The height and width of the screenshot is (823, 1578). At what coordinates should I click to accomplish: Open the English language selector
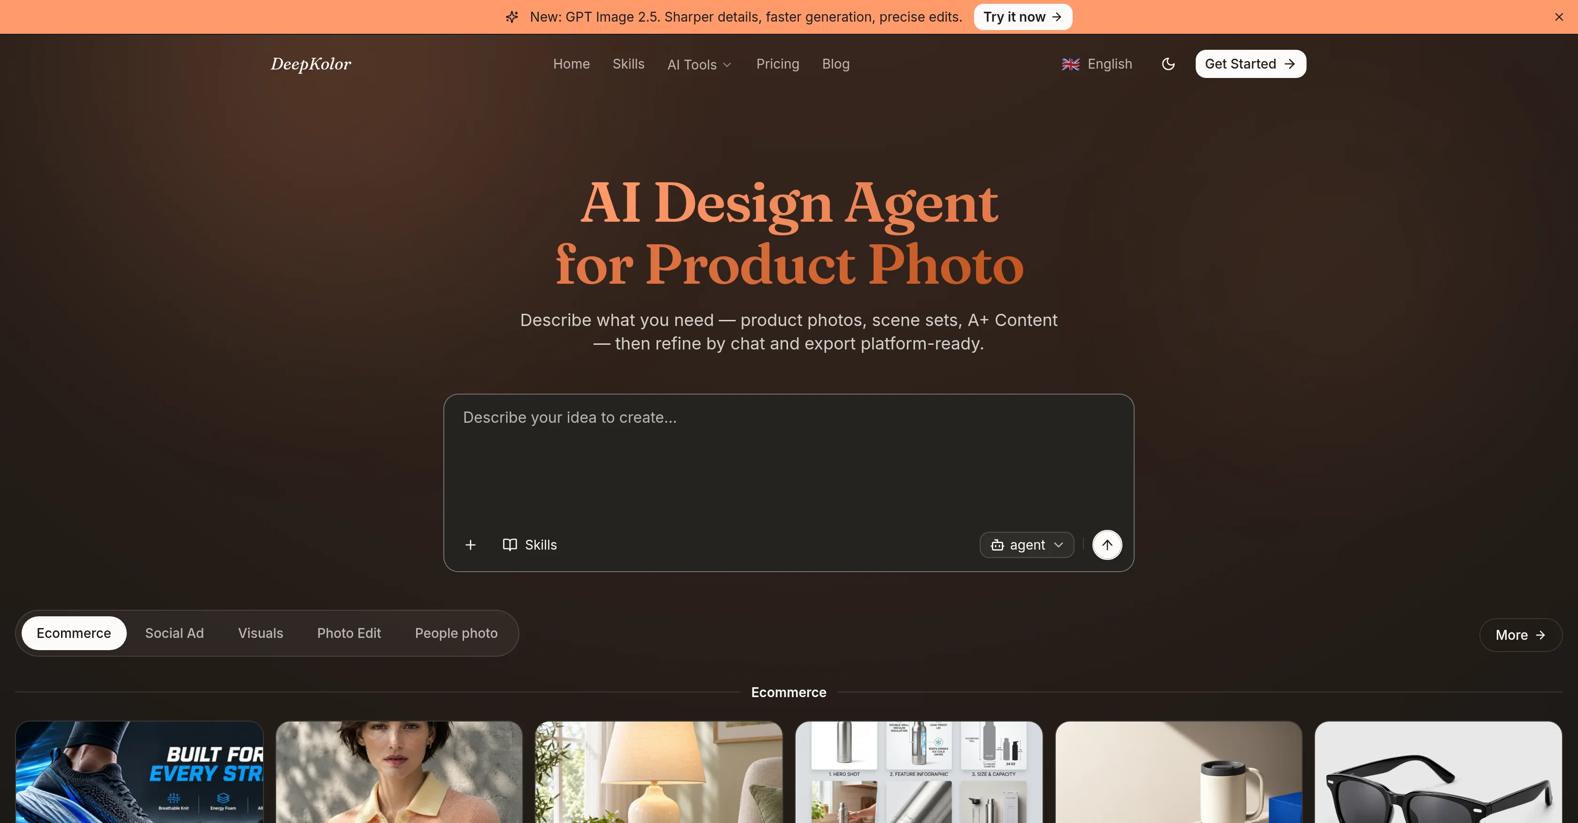point(1097,64)
